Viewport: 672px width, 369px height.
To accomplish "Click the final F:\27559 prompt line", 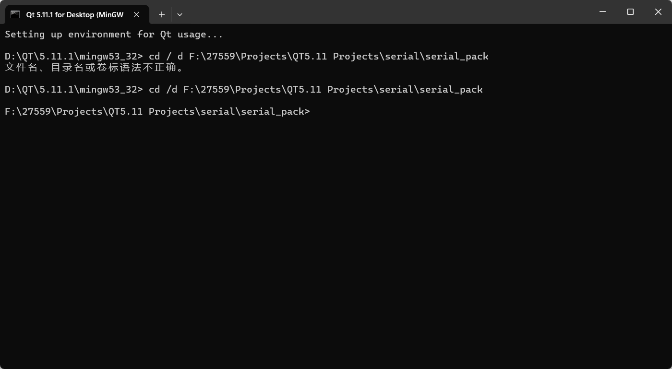I will click(157, 111).
